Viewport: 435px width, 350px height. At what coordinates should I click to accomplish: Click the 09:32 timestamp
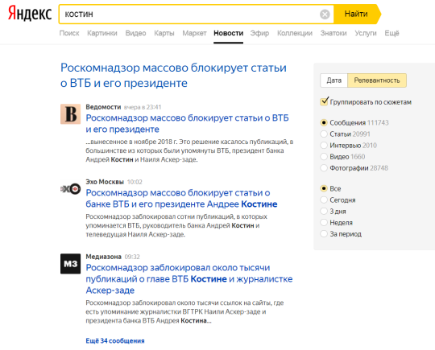132,257
